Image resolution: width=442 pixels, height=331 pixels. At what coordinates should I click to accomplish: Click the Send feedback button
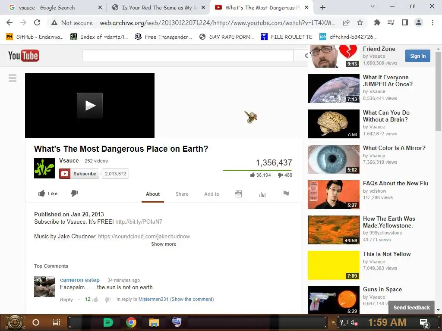coord(411,307)
